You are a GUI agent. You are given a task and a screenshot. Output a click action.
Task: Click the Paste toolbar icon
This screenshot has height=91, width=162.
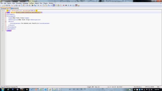point(24,5)
